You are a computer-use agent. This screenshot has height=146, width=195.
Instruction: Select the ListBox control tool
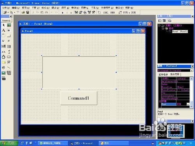tap(9, 46)
